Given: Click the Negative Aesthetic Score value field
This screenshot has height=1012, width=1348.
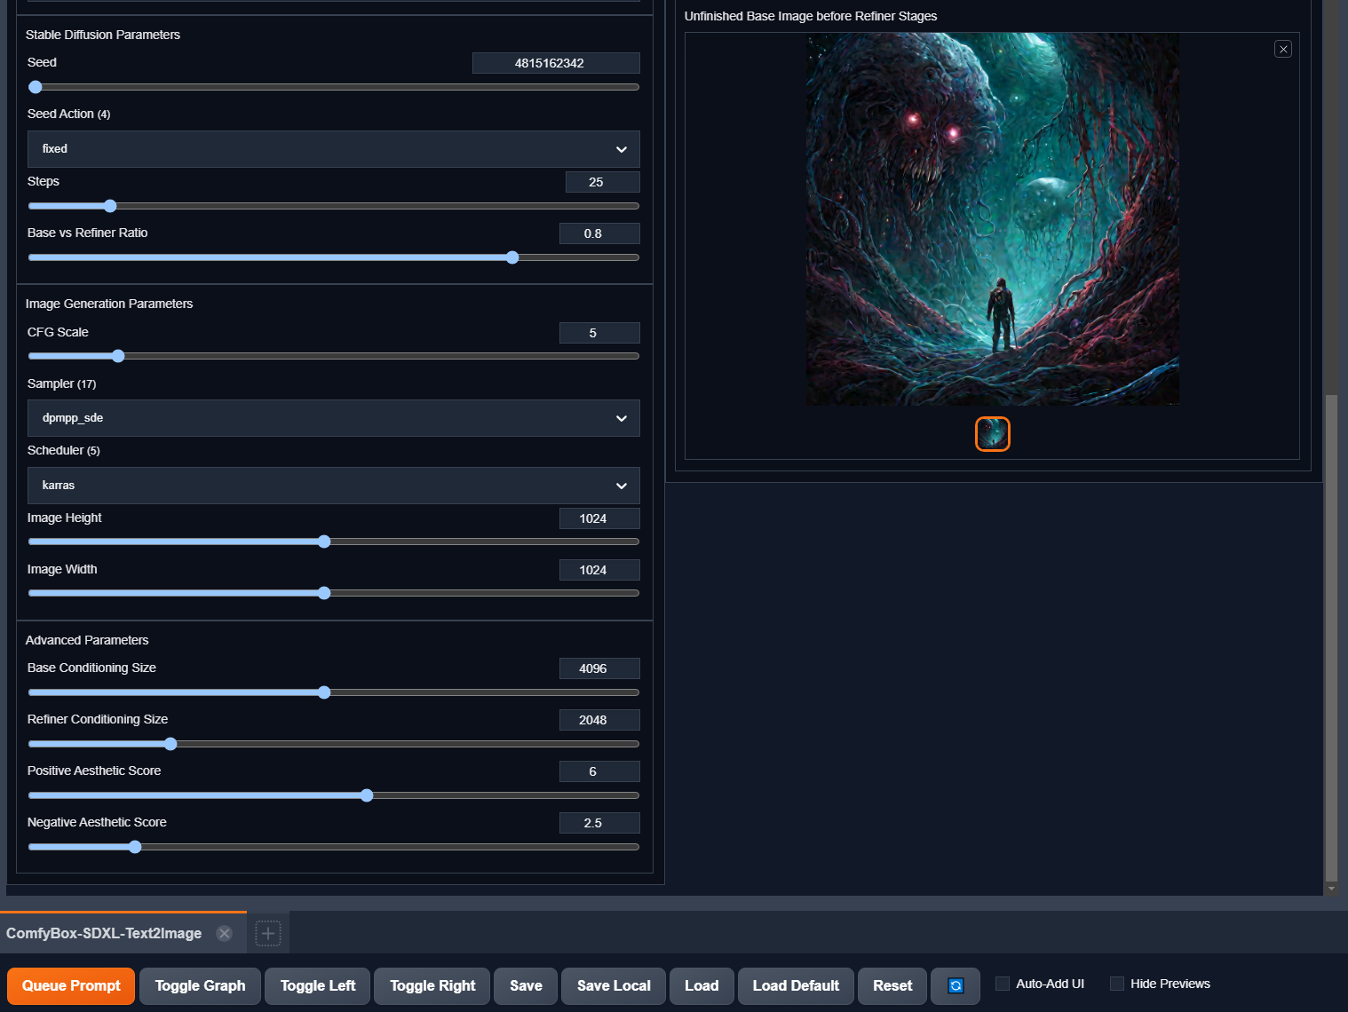Looking at the screenshot, I should pos(599,823).
